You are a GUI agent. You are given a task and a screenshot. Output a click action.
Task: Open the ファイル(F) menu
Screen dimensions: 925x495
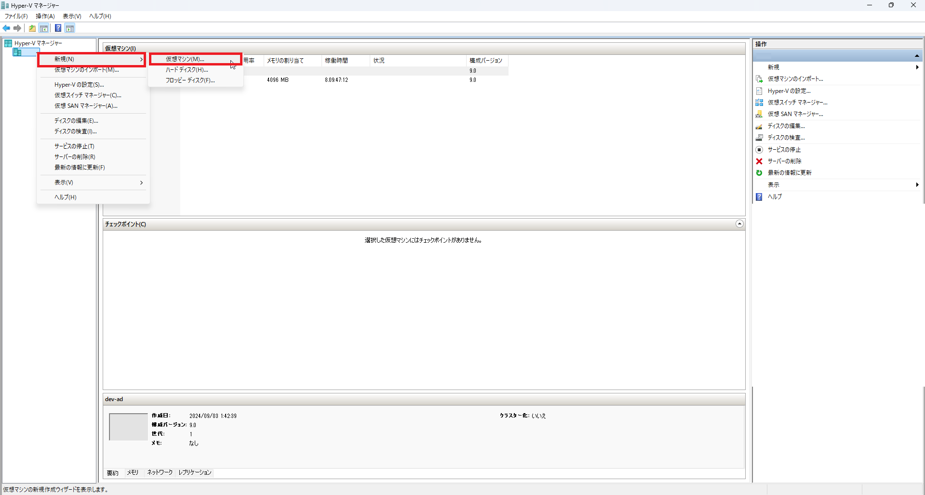pos(16,16)
